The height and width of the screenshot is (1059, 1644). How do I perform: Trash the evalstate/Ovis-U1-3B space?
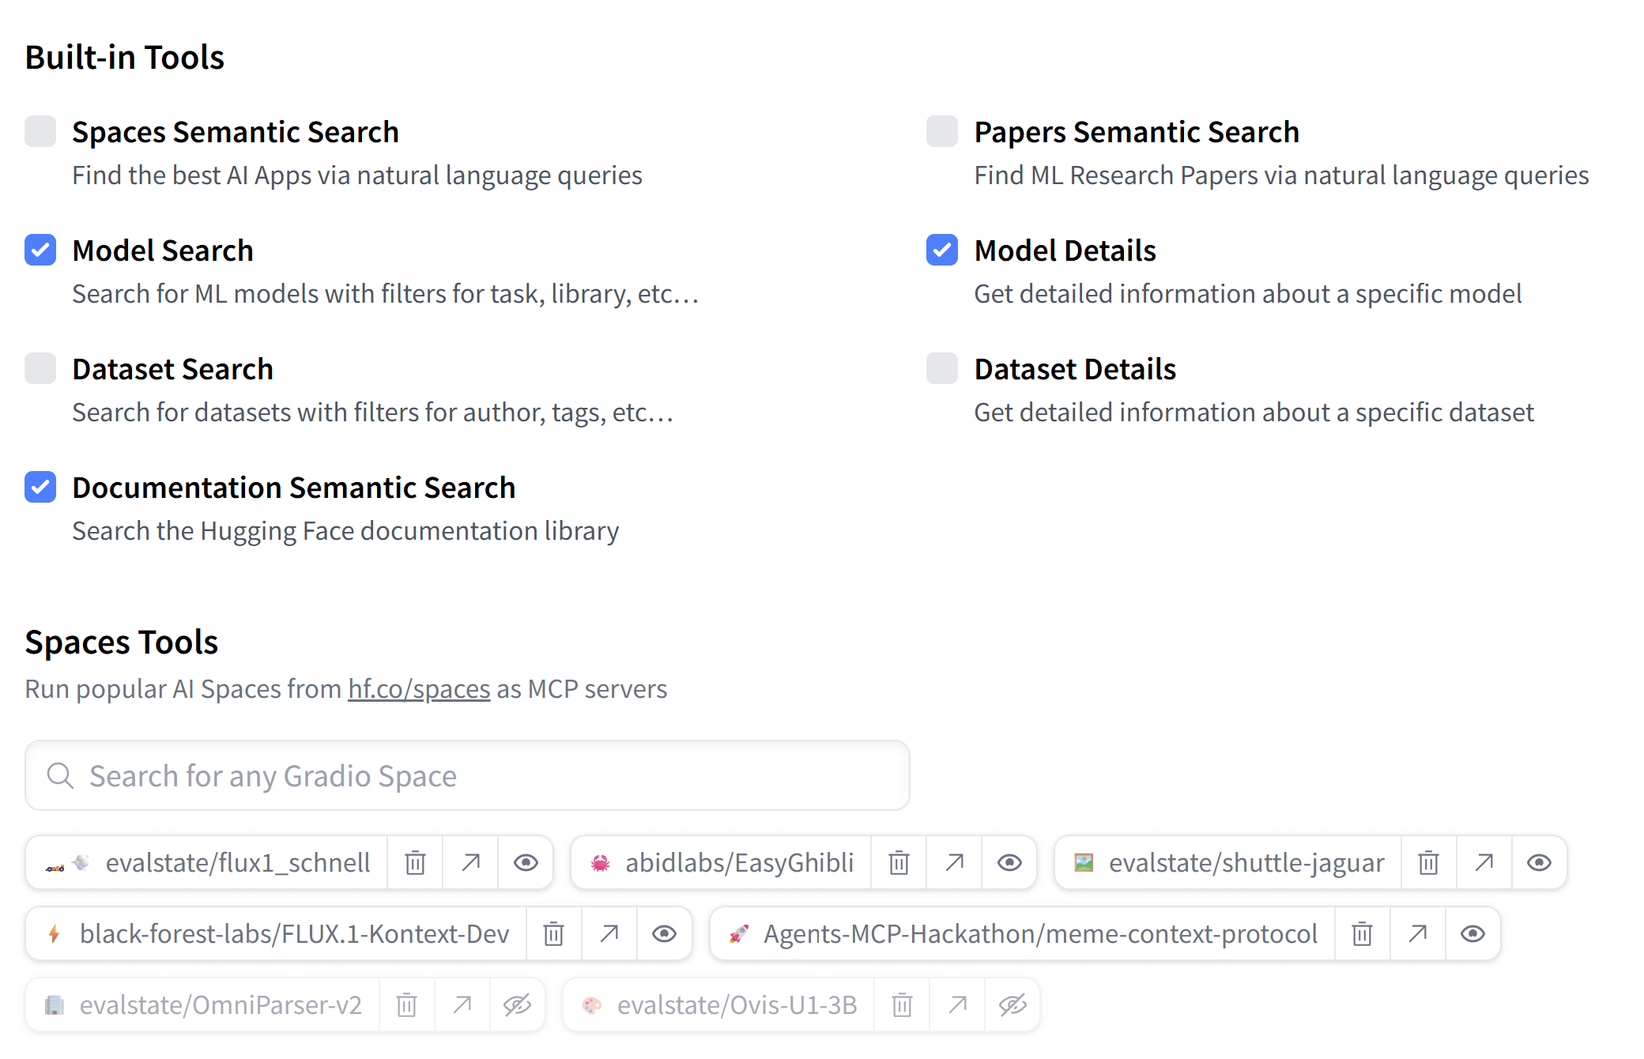(902, 1004)
